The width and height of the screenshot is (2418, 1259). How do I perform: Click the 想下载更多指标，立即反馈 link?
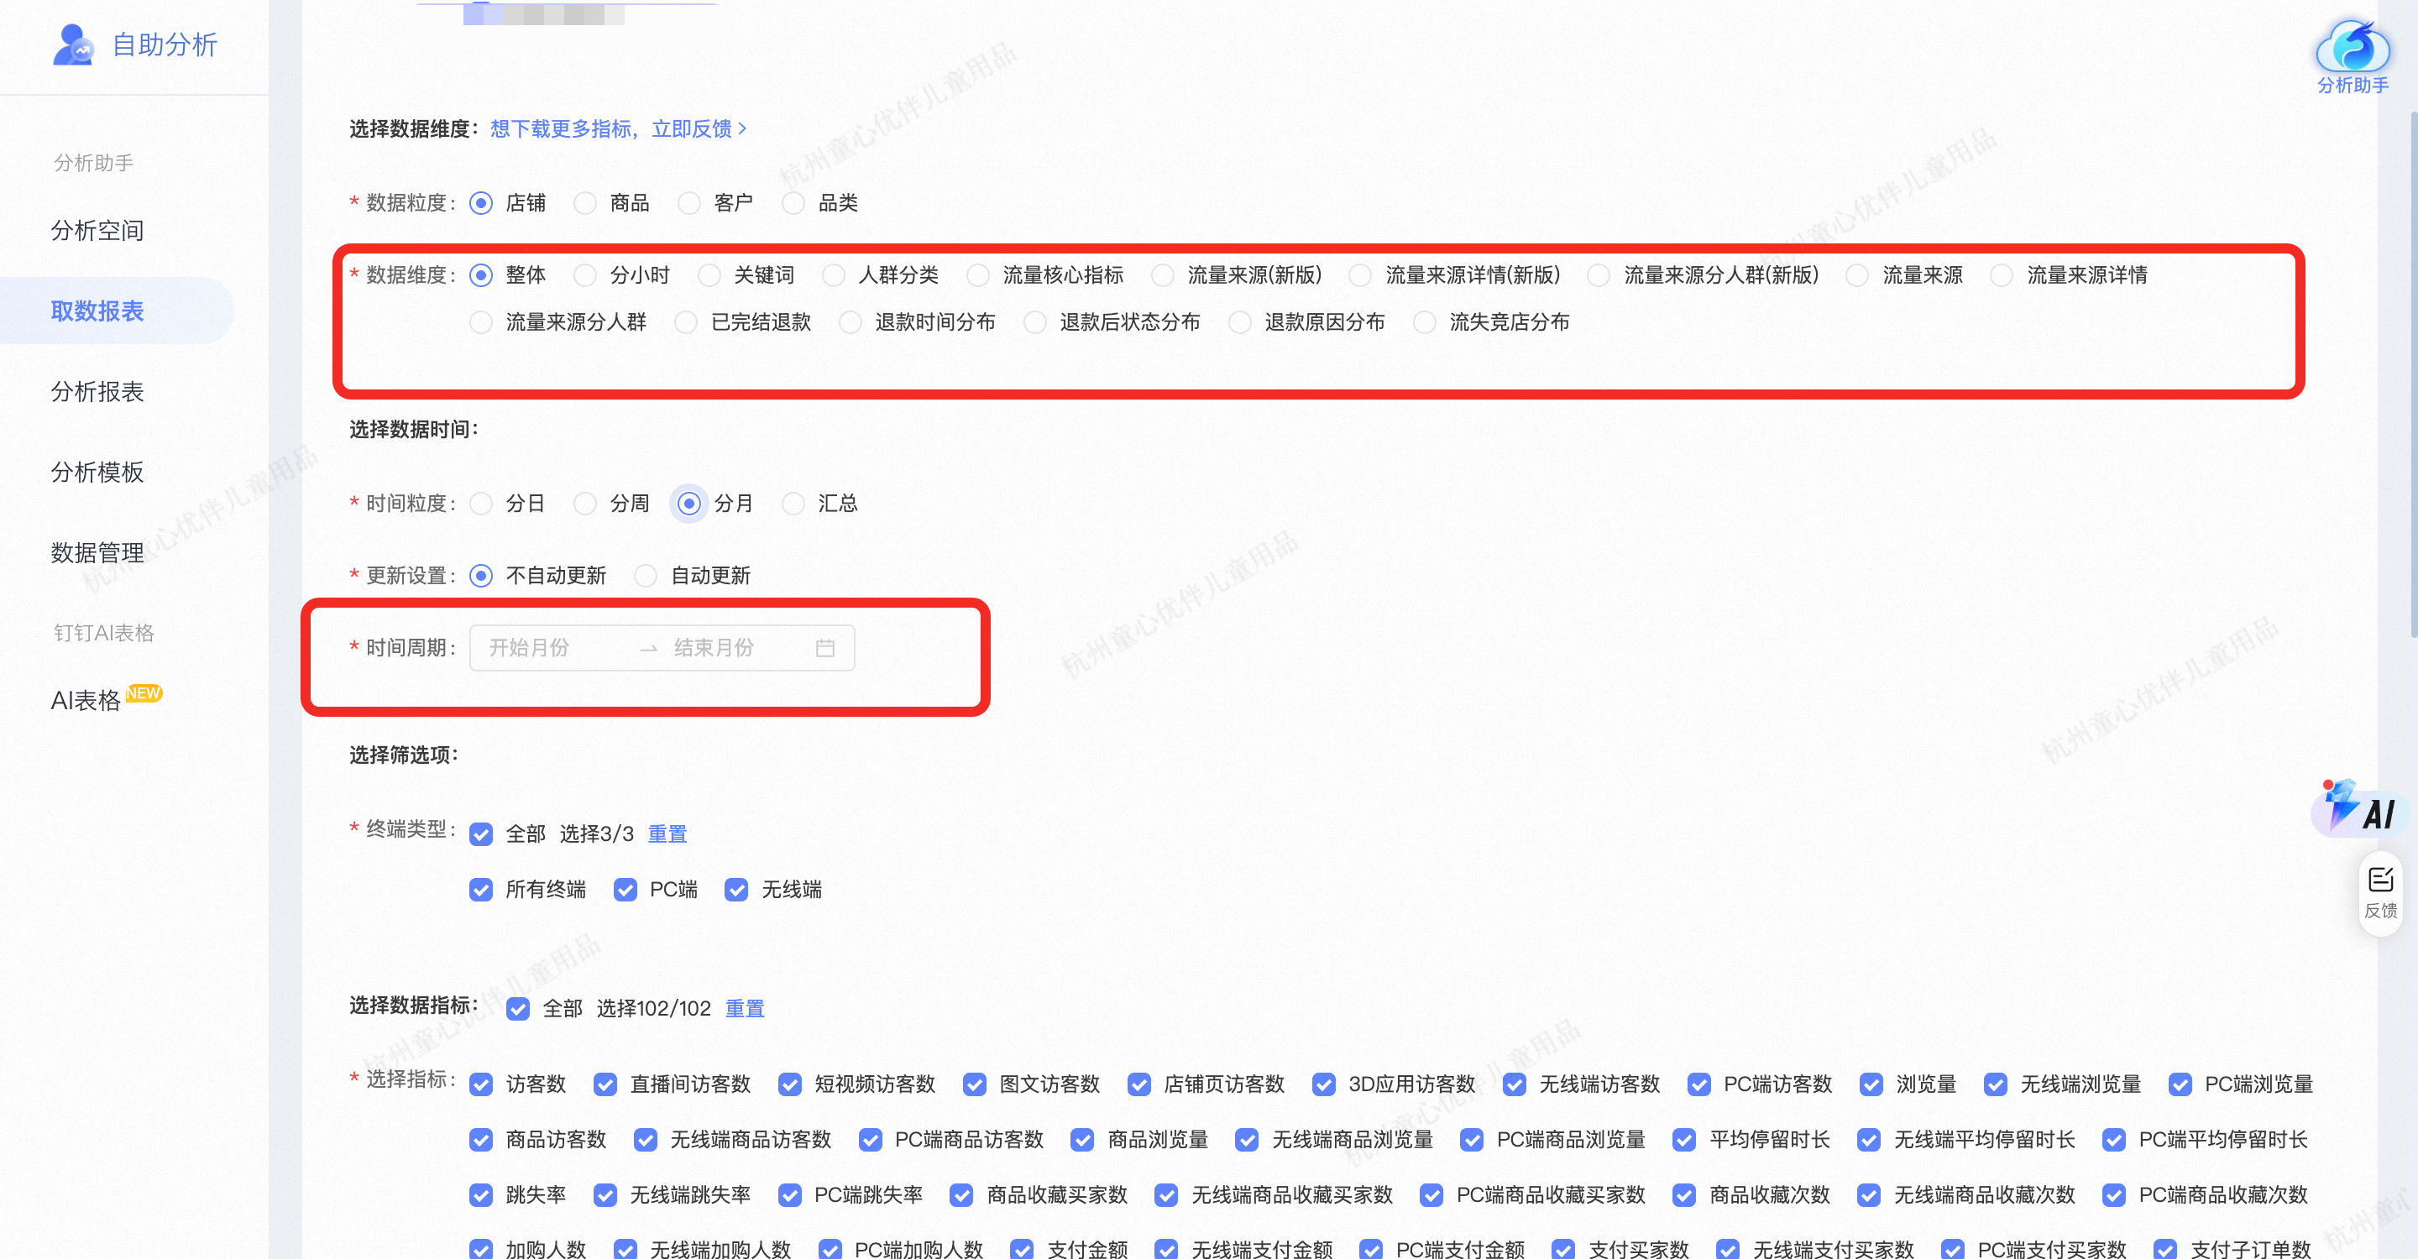coord(619,128)
